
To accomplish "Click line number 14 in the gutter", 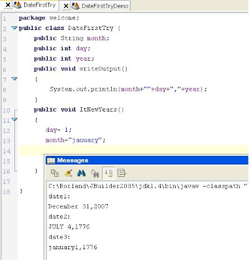I will [x=7, y=151].
